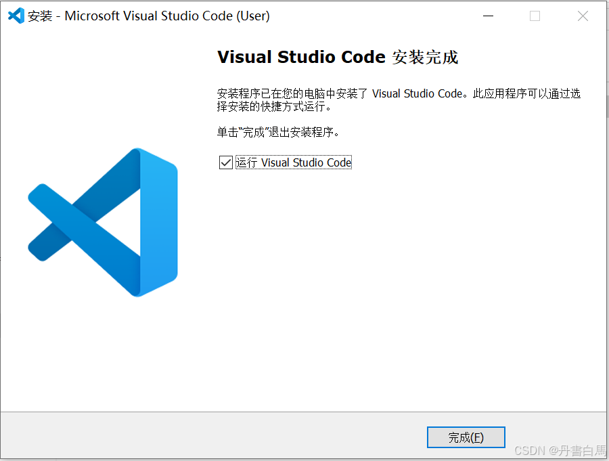Viewport: 609px width, 461px height.
Task: Click the 完成(F) button
Action: (x=466, y=437)
